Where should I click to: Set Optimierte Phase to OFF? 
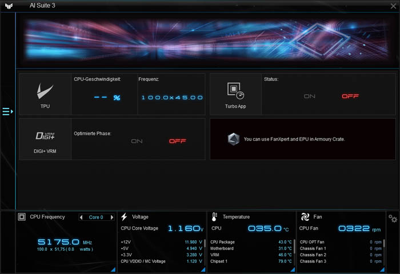[177, 141]
